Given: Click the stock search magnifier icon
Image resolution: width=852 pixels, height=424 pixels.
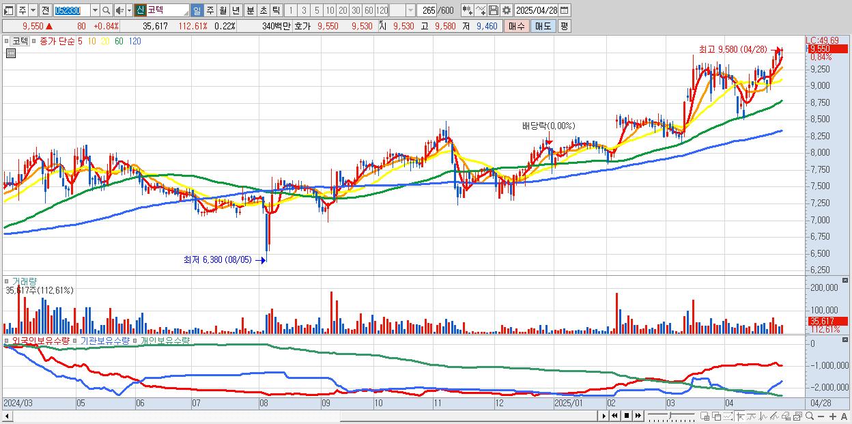Looking at the screenshot, I should 106,10.
